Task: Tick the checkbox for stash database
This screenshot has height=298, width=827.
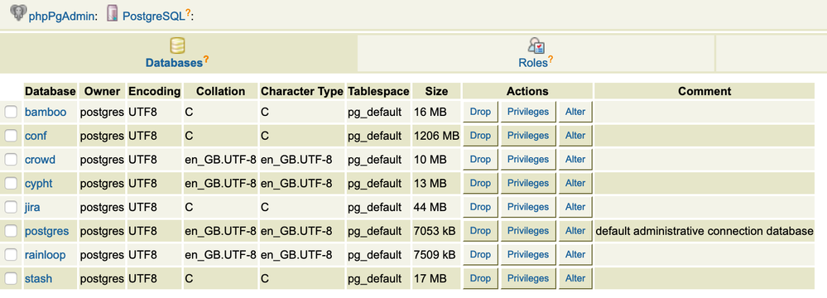Action: tap(11, 278)
